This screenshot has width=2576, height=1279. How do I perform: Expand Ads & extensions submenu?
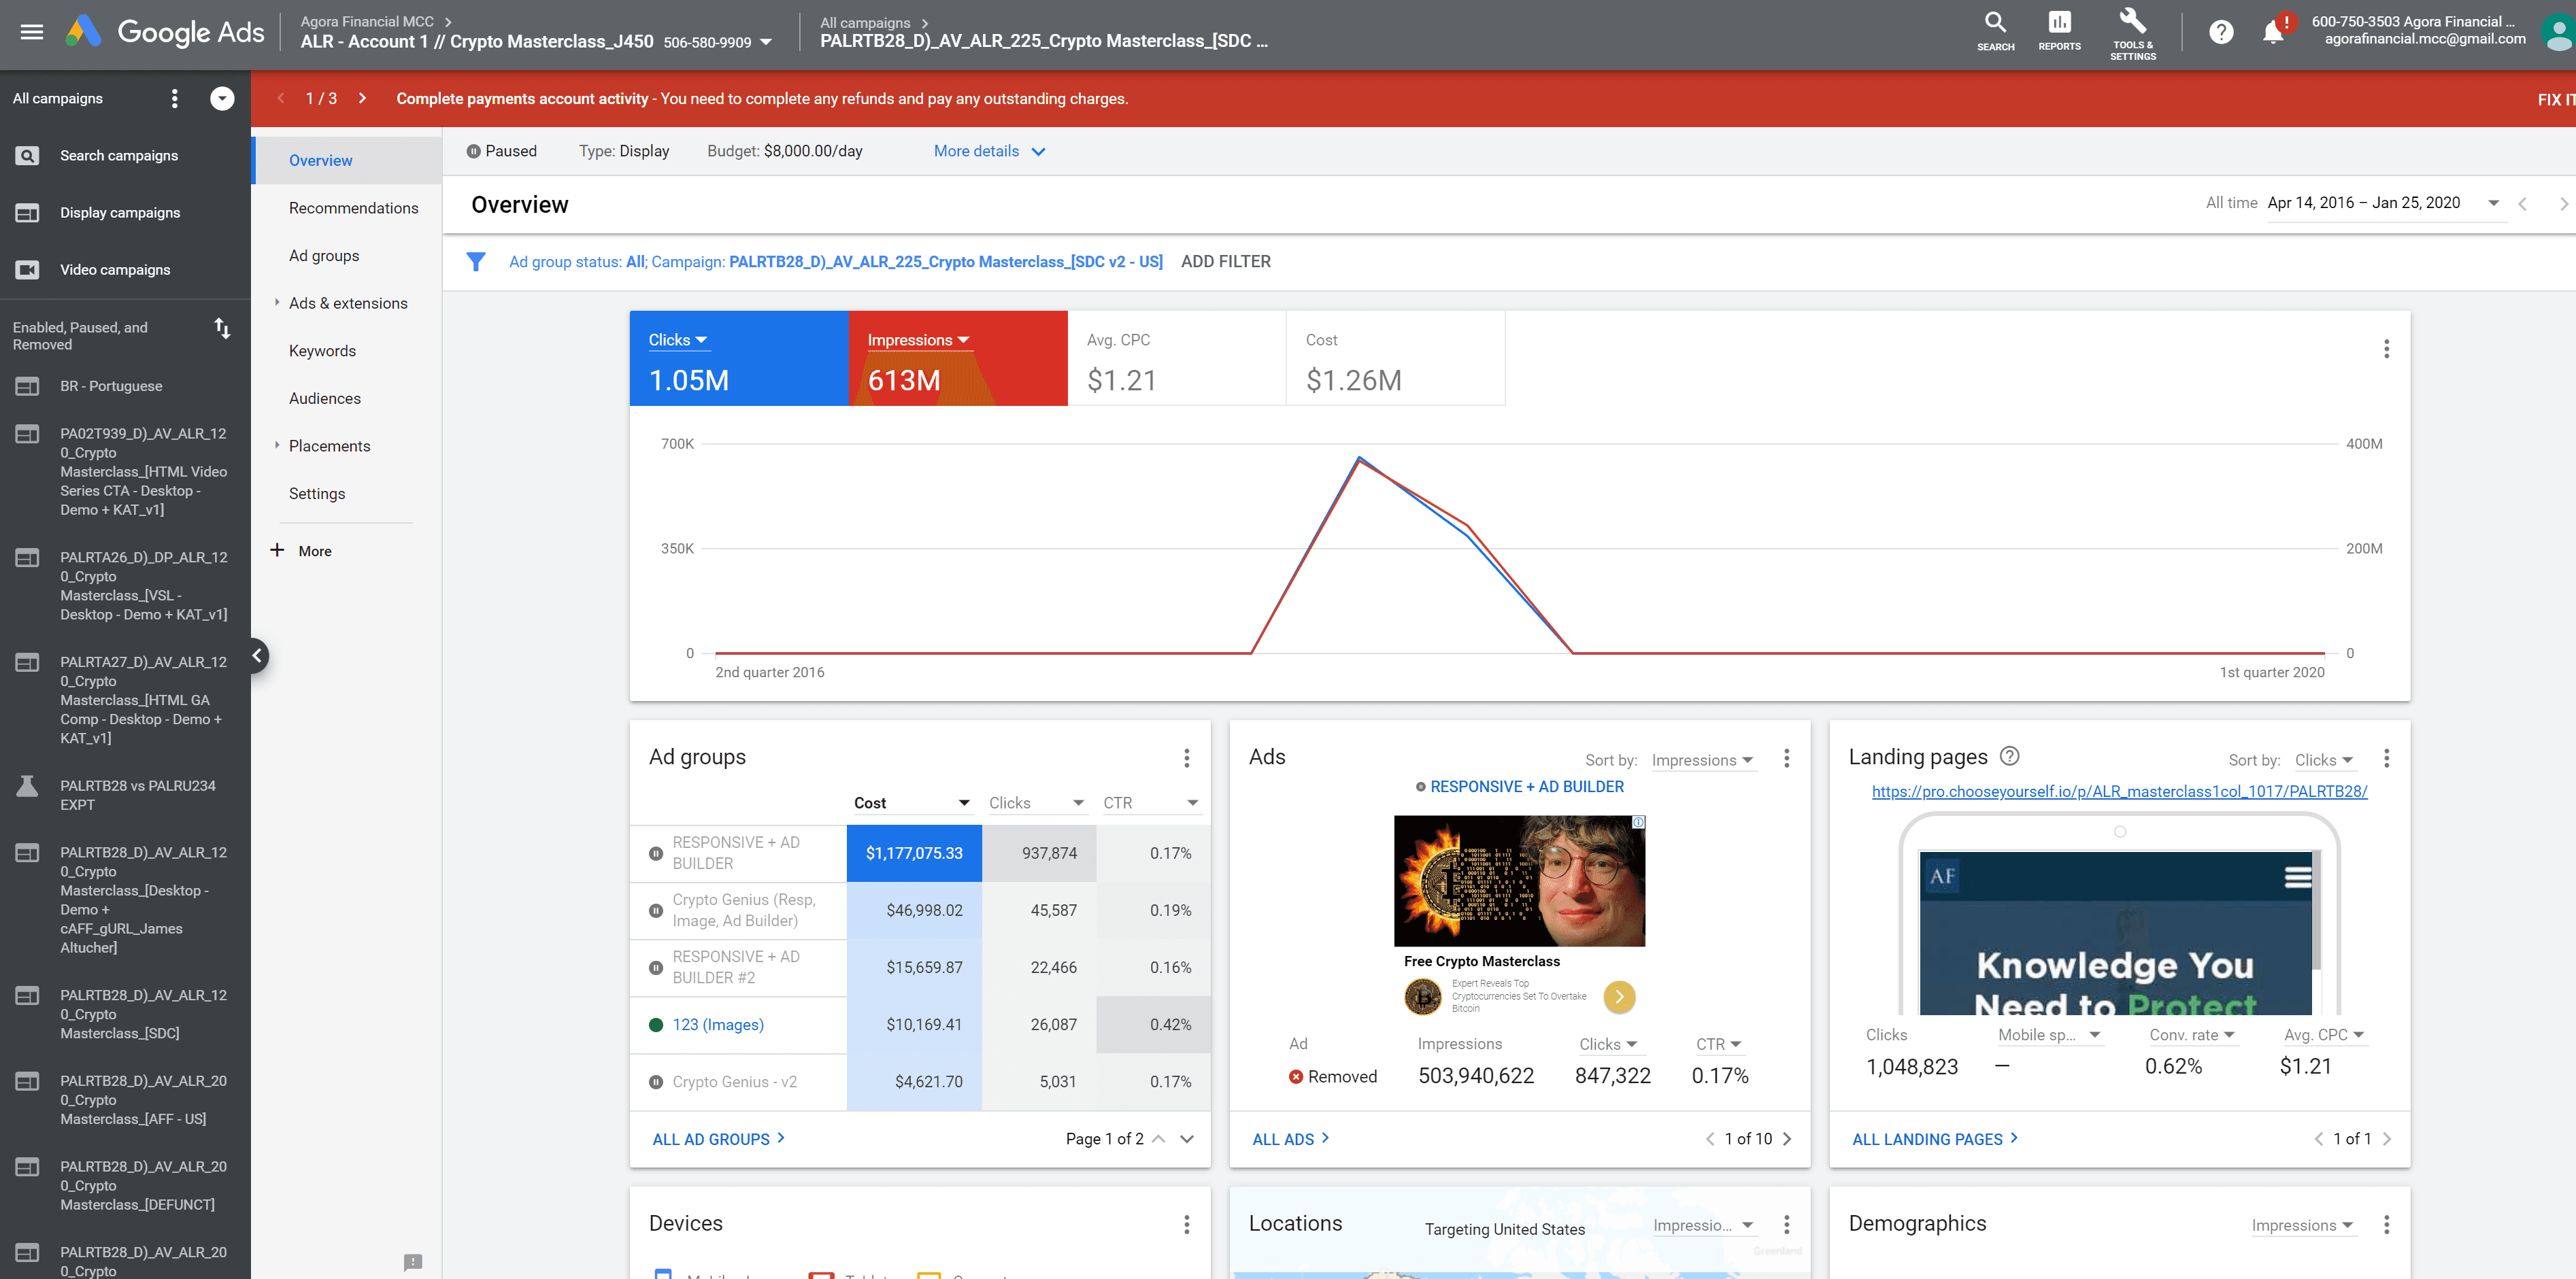pyautogui.click(x=277, y=302)
